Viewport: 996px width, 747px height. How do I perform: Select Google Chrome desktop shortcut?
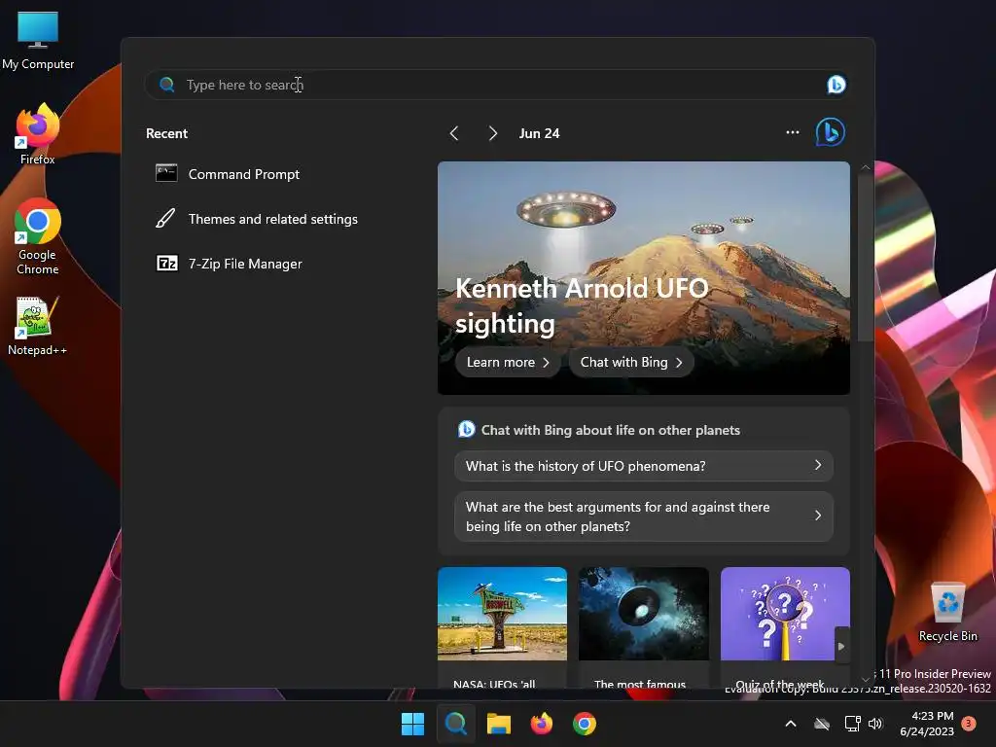(38, 237)
